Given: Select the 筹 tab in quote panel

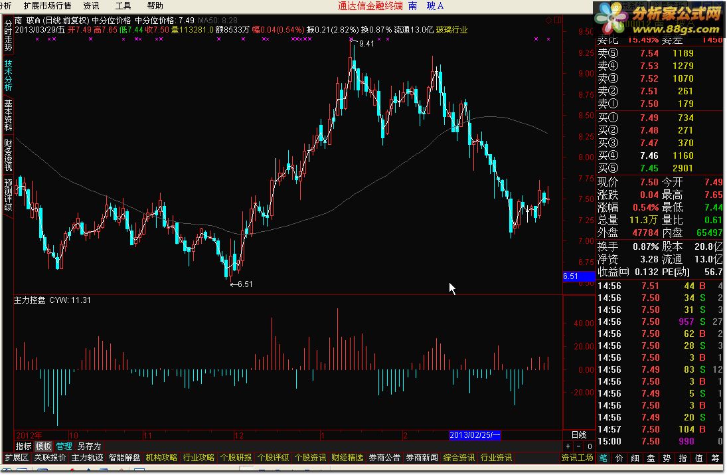Looking at the screenshot, I should click(x=715, y=458).
